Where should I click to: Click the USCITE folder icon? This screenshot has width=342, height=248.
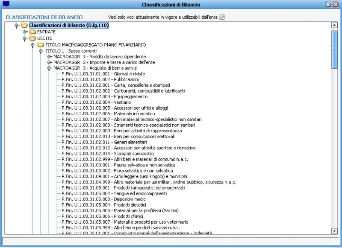(32, 38)
